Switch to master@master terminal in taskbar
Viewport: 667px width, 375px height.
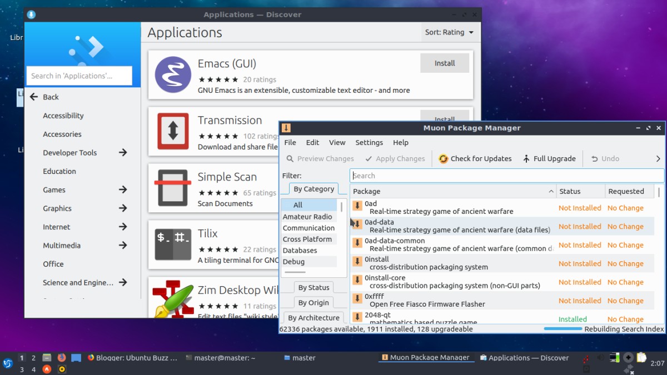tap(220, 358)
